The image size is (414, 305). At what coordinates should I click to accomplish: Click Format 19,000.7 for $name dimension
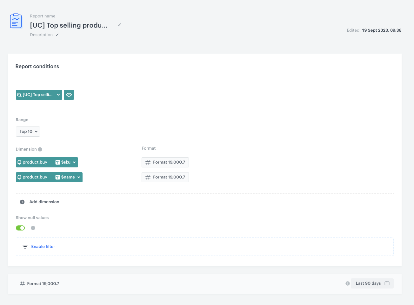coord(165,177)
